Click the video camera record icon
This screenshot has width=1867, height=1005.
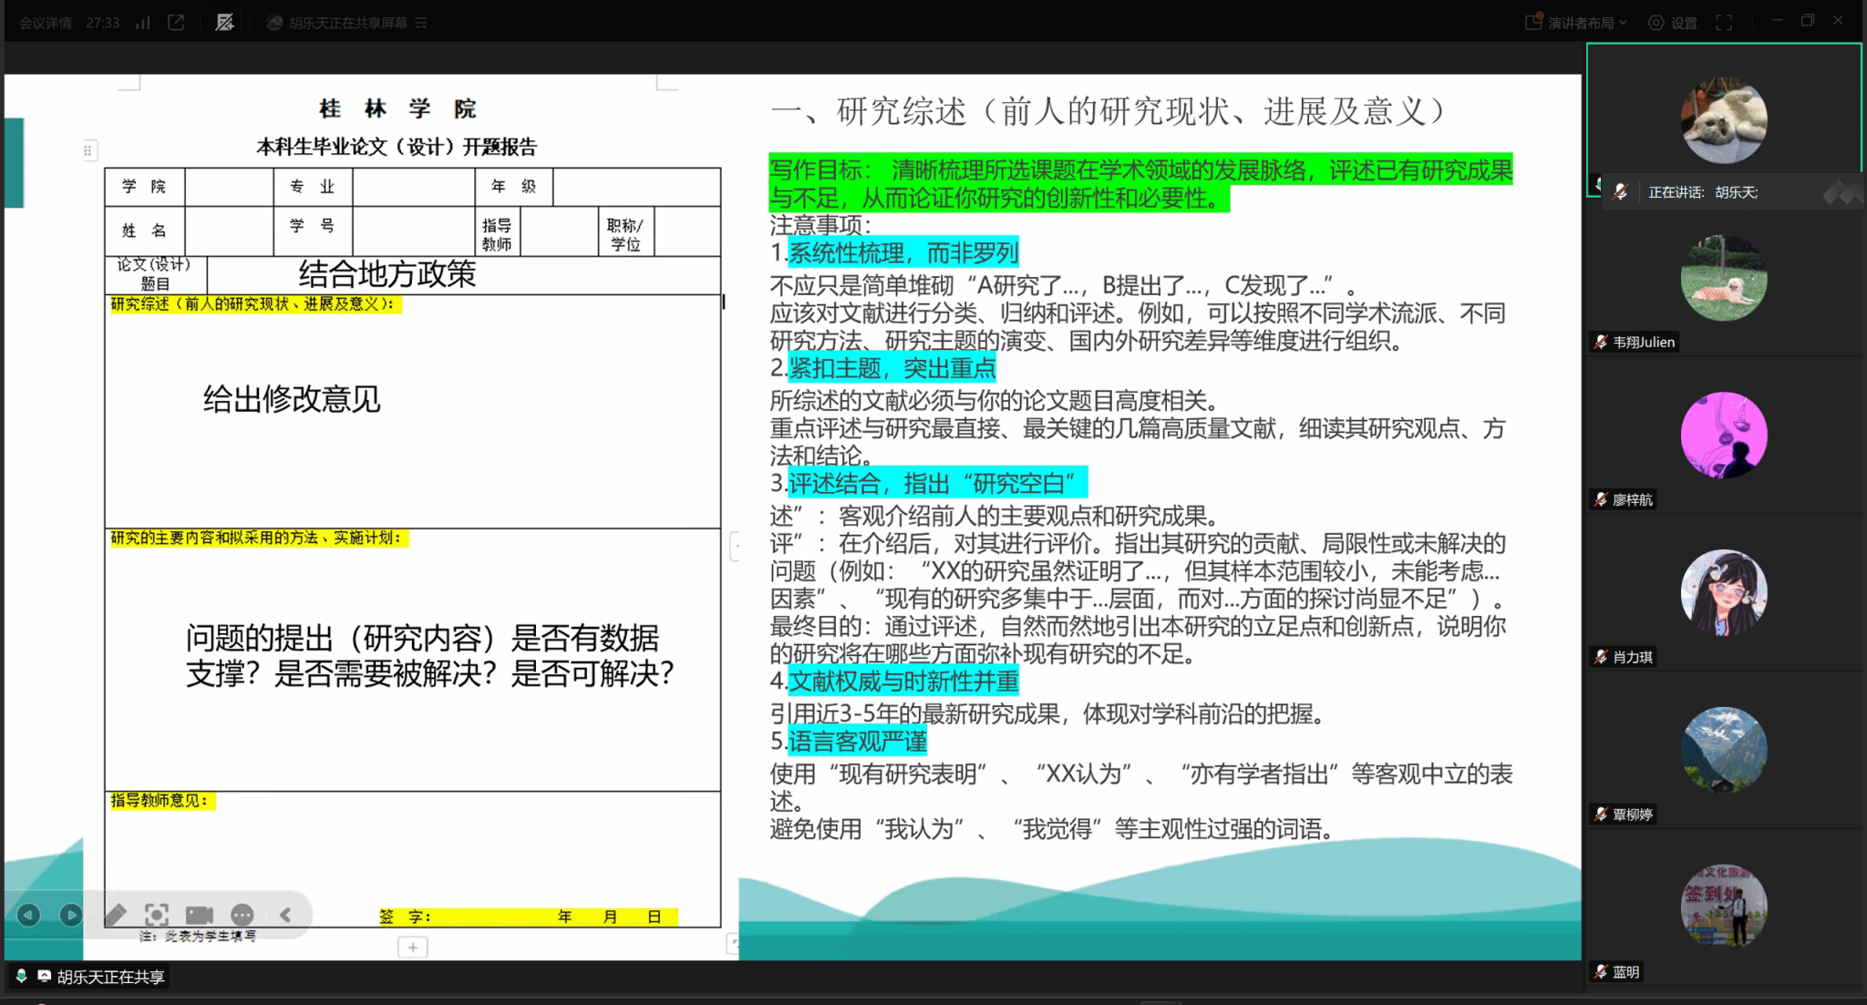click(x=199, y=915)
